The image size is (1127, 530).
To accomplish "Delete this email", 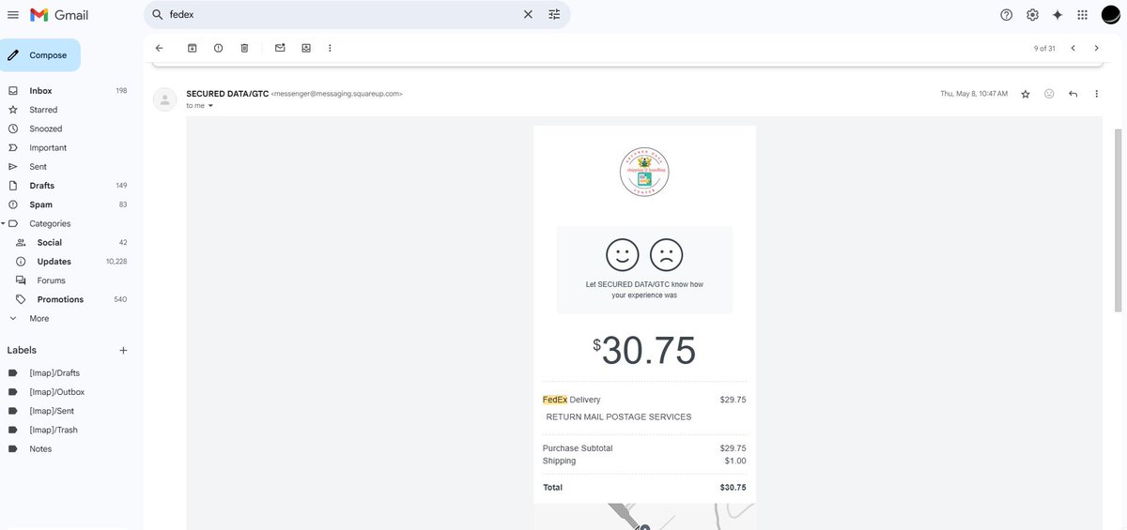I will (244, 48).
